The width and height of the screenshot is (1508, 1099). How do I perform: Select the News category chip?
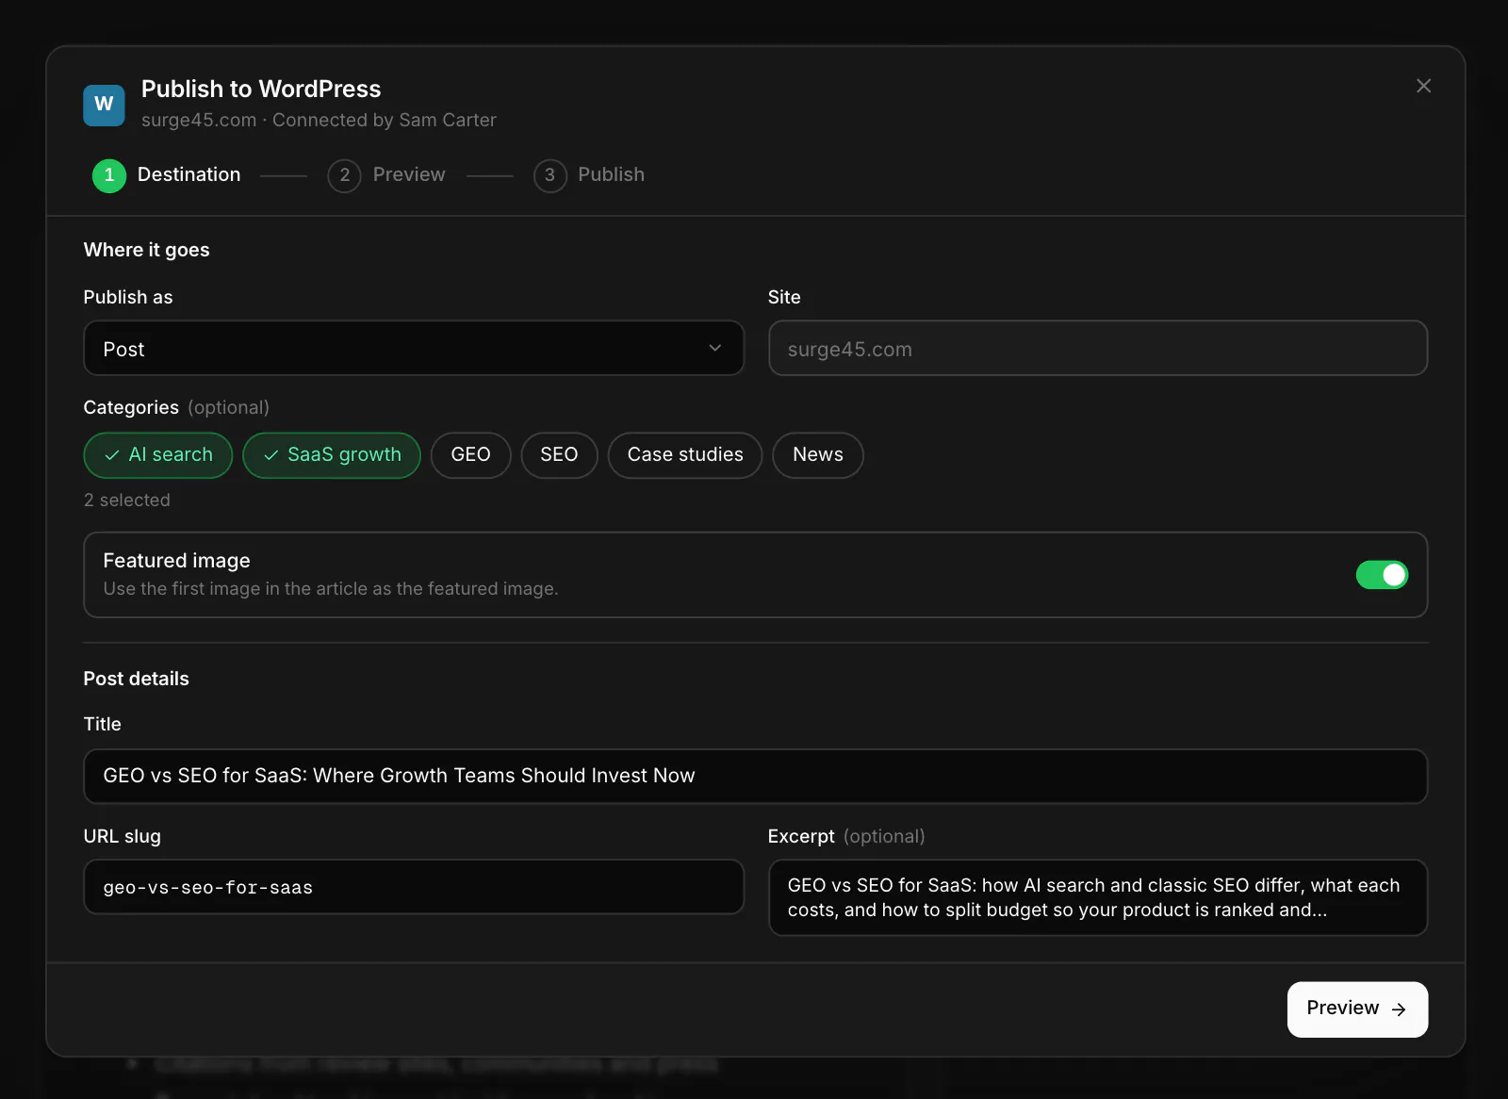[818, 455]
